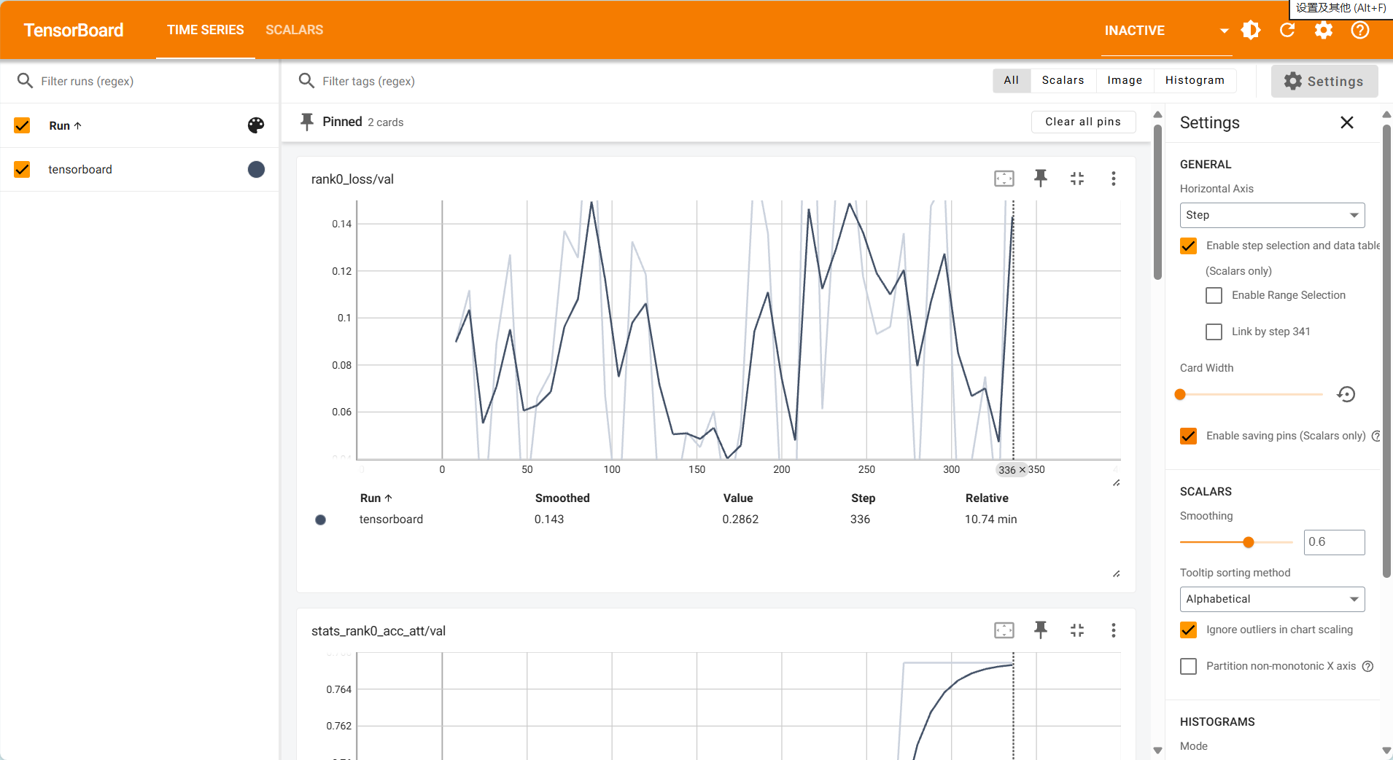
Task: Open the help question mark icon
Action: coord(1360,30)
